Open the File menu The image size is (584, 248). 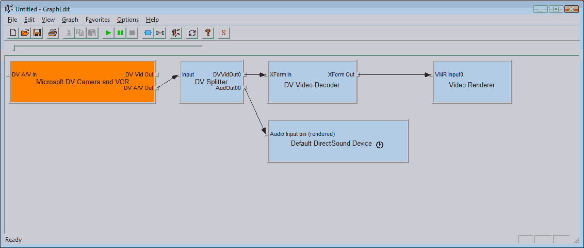point(12,20)
